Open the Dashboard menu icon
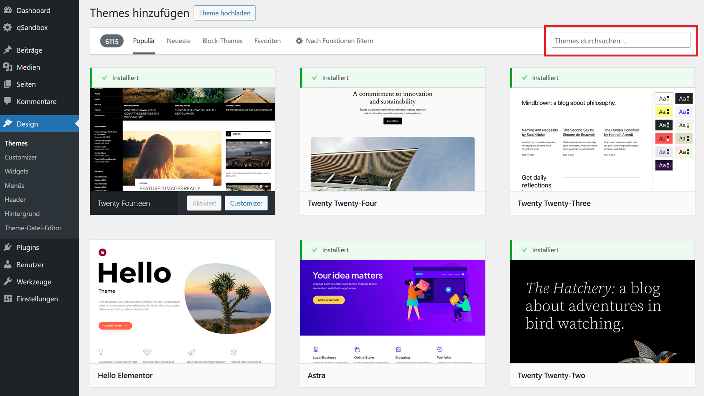704x396 pixels. [x=8, y=10]
